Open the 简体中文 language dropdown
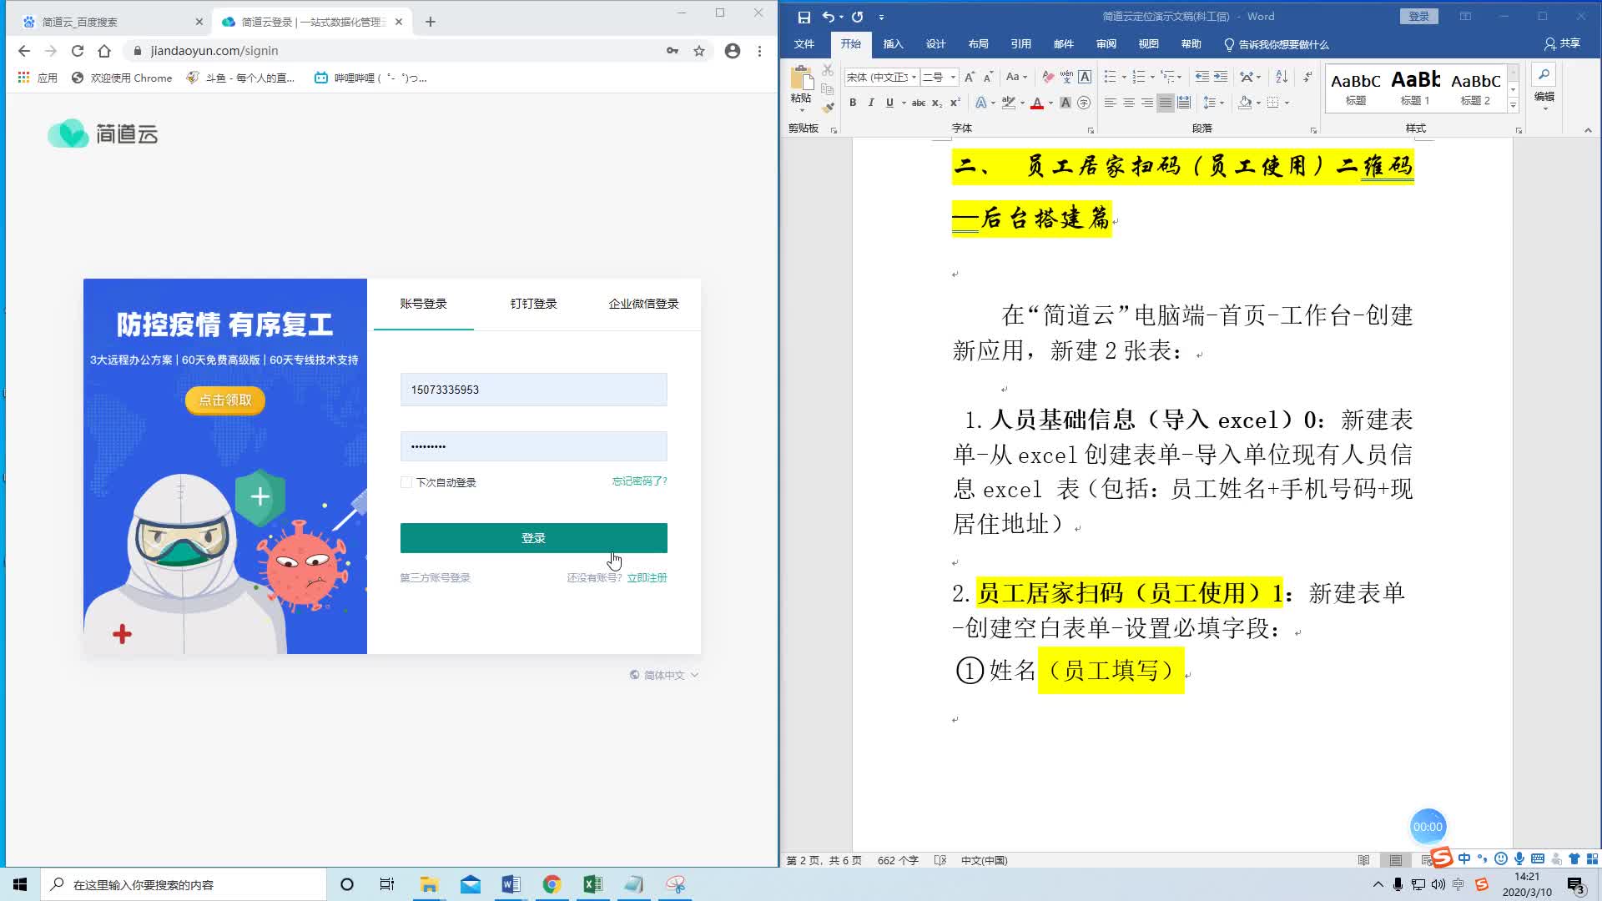The image size is (1602, 901). tap(663, 675)
